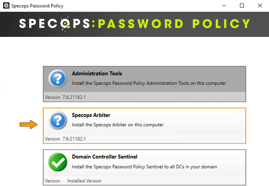269x186 pixels.
Task: Select the Specops Arbiter heading
Action: click(91, 115)
